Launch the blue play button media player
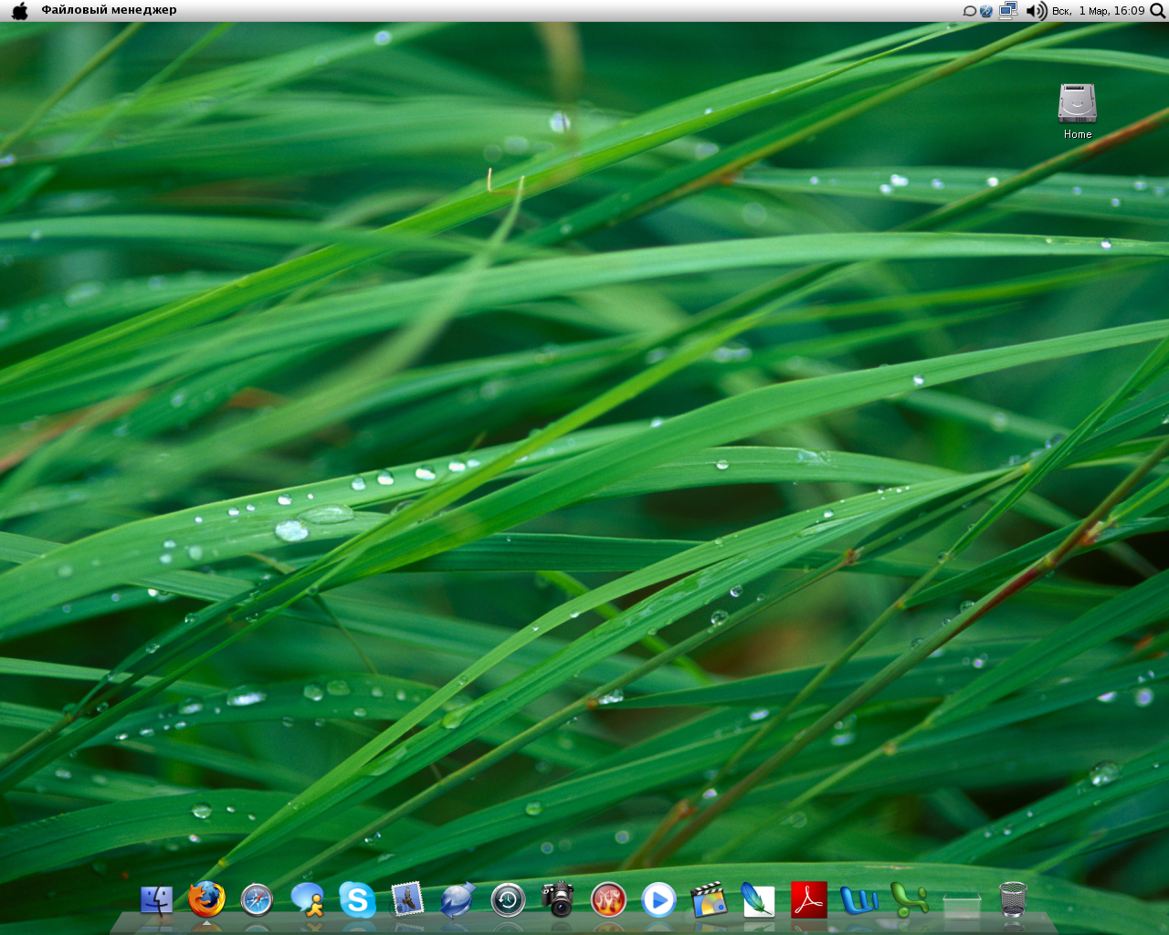 pos(658,900)
